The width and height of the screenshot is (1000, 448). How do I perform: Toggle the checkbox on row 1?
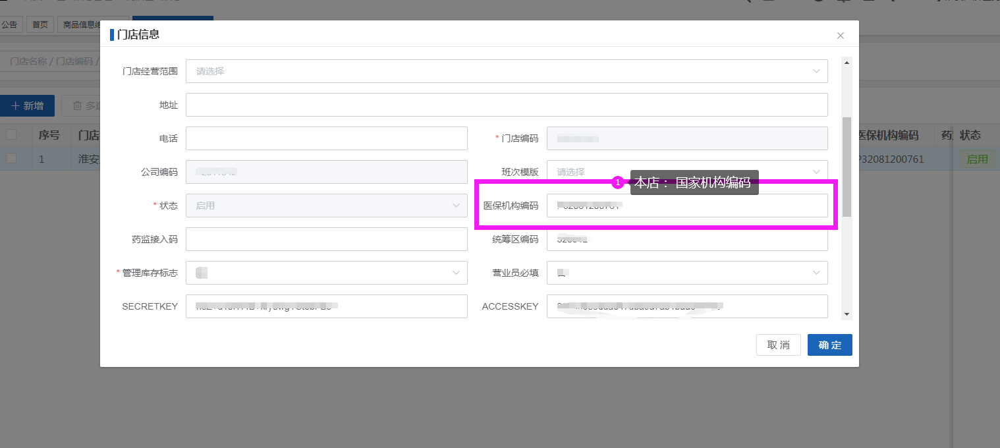pyautogui.click(x=11, y=159)
